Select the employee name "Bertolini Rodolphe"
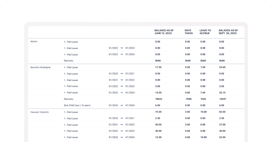Viewport: 272px width, 142px height. pos(40,67)
